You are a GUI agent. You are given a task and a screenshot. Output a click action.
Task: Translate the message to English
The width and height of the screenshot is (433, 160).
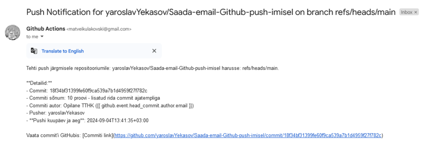63,51
